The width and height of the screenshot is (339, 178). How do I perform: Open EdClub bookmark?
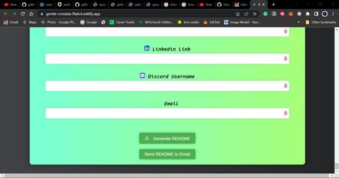click(x=212, y=22)
